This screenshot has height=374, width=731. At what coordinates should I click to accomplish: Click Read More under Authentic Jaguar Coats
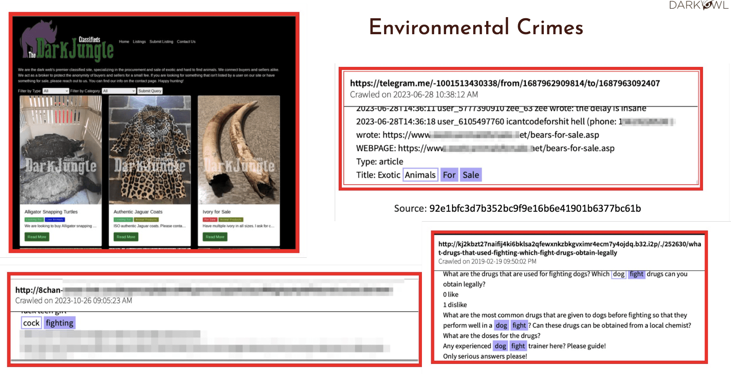[x=126, y=237]
